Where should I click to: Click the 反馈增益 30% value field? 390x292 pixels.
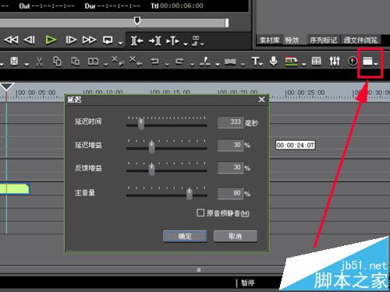click(x=230, y=168)
